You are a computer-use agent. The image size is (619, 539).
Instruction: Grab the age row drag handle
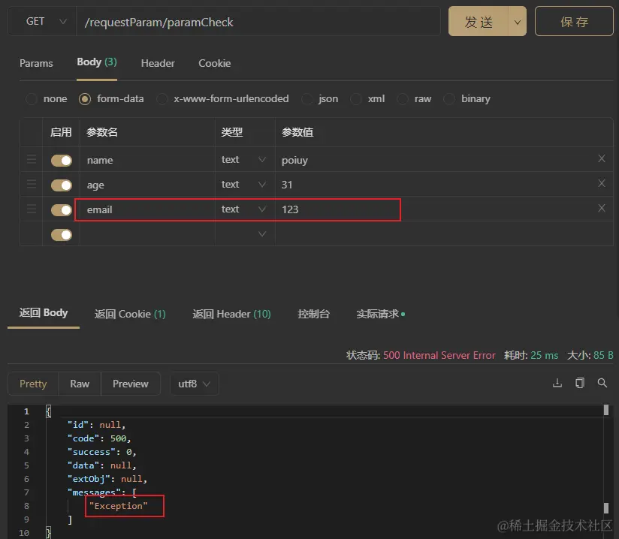[x=32, y=184]
